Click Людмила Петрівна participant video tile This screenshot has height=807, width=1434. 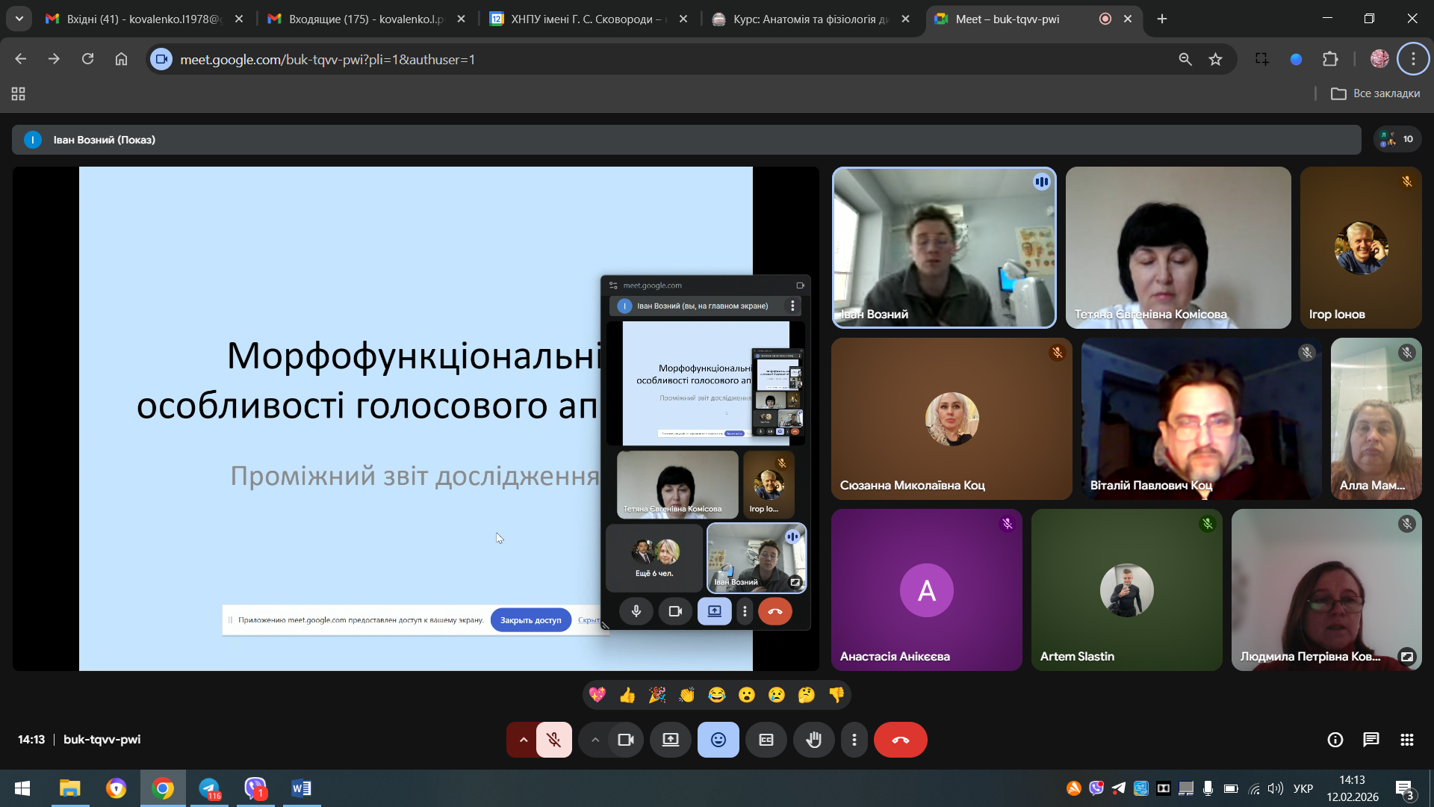[x=1326, y=590]
